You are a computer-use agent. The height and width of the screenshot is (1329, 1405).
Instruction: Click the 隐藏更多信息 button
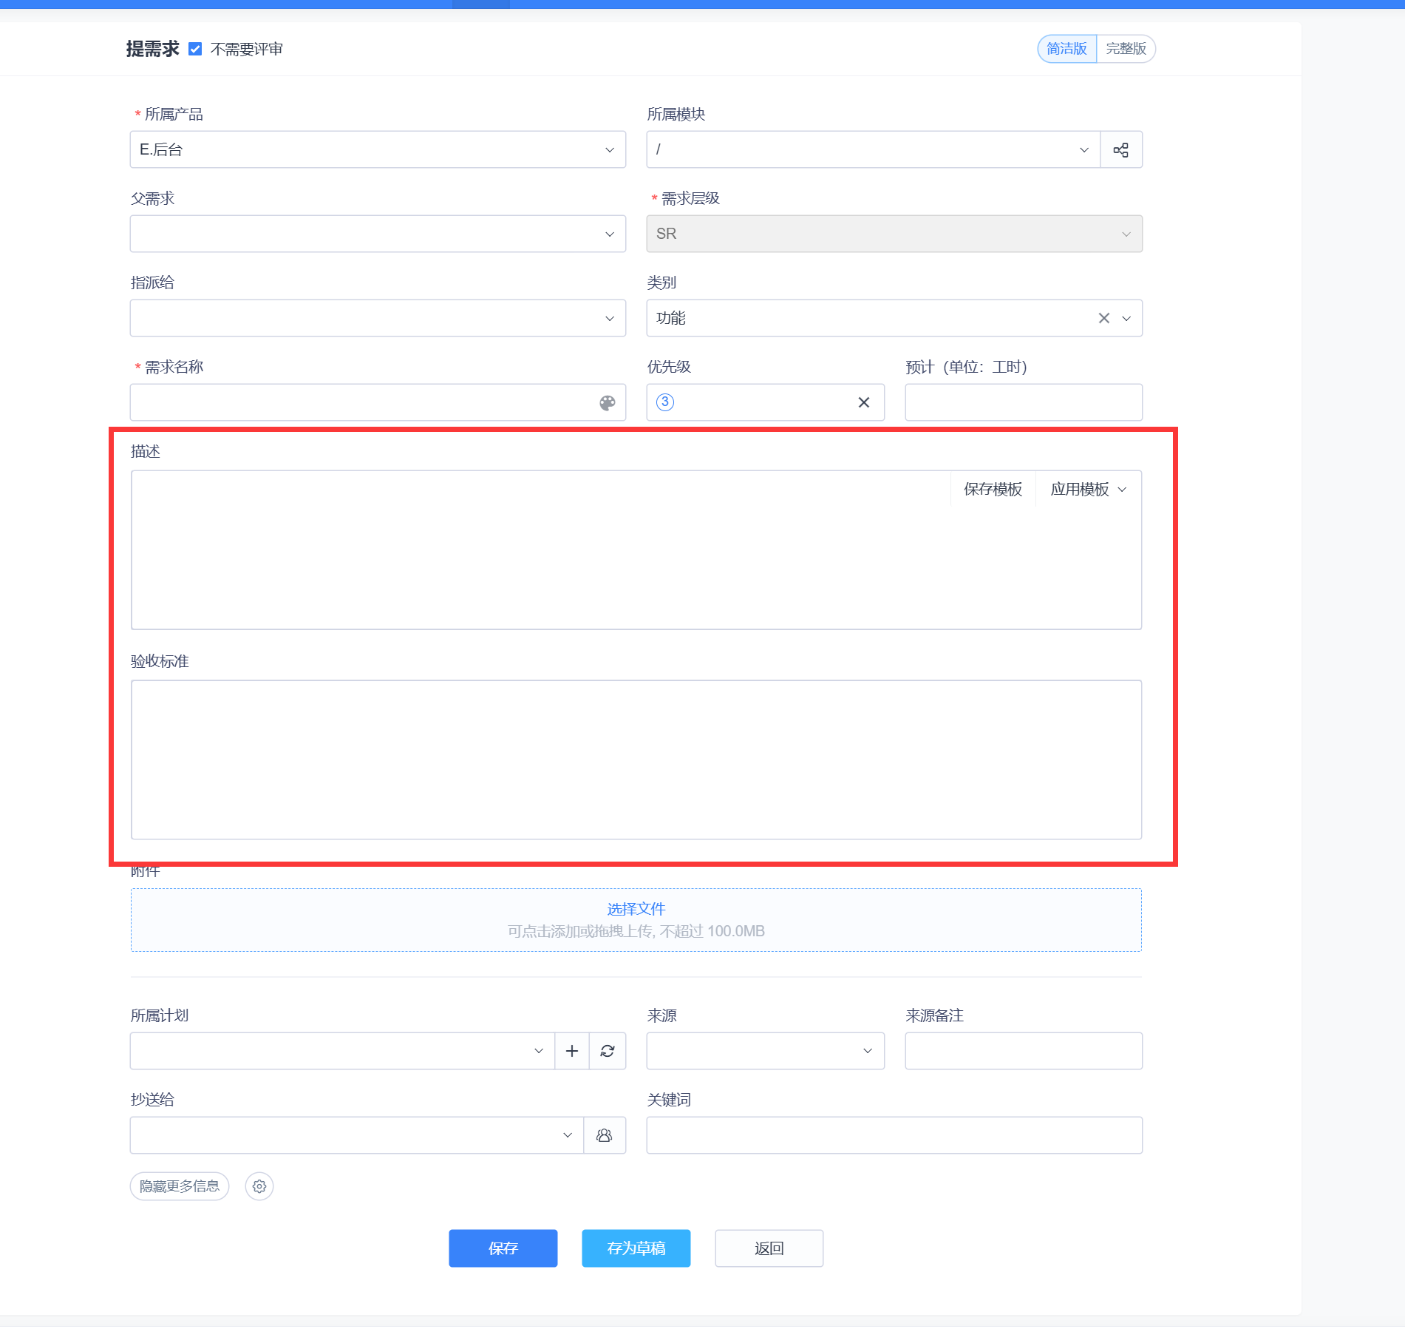pos(180,1186)
